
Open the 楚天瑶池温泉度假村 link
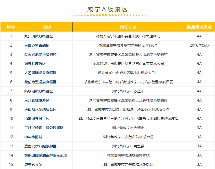(40, 54)
